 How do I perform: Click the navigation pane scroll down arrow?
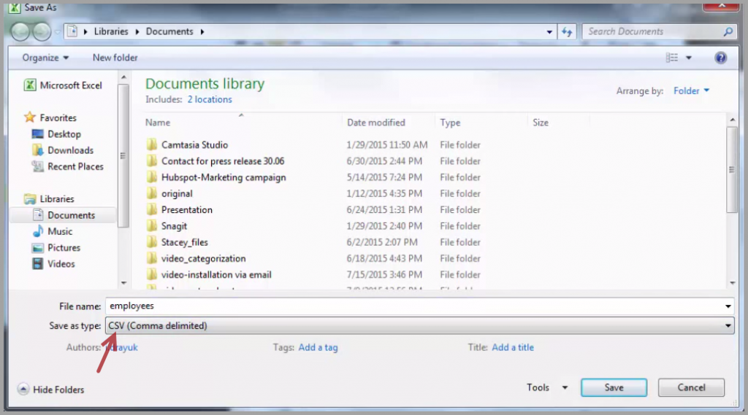click(x=123, y=282)
